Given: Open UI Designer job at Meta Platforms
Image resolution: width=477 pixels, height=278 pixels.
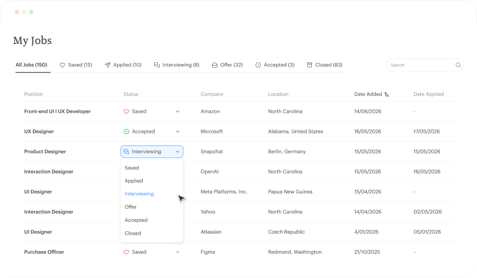Looking at the screenshot, I should coord(38,192).
